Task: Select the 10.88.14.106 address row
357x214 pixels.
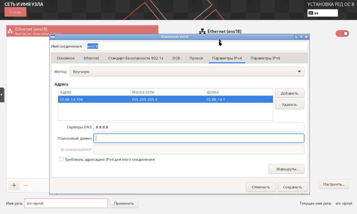Action: point(165,99)
